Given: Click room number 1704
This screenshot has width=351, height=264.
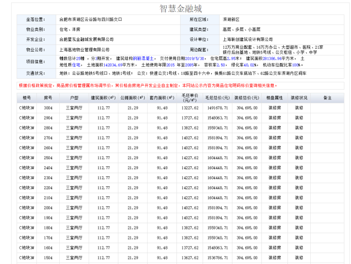Looking at the screenshot, I should pos(48,238).
